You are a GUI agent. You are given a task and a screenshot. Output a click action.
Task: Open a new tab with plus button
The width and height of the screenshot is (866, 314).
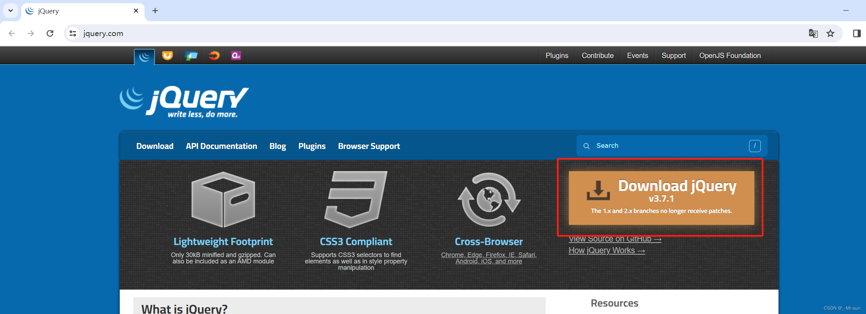coord(155,11)
